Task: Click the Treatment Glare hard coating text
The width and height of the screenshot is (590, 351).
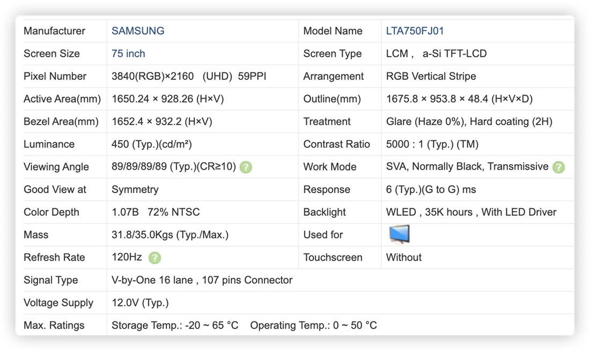Action: coord(469,122)
